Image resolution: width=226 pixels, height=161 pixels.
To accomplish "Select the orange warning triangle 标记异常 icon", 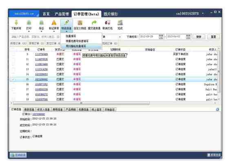I will tap(54, 23).
